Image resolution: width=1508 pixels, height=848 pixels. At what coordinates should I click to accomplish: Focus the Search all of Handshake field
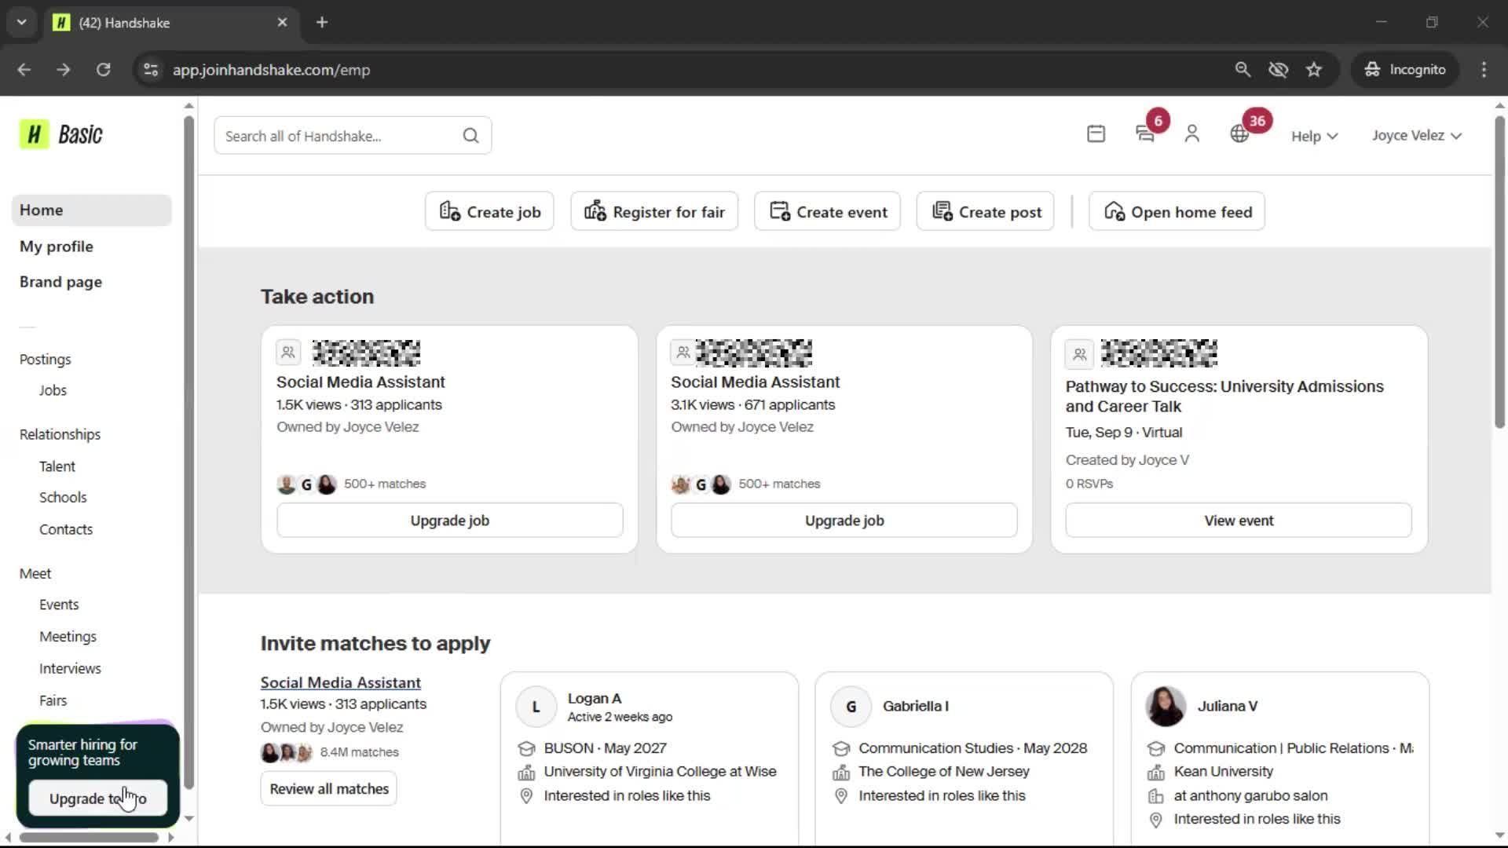tap(338, 136)
